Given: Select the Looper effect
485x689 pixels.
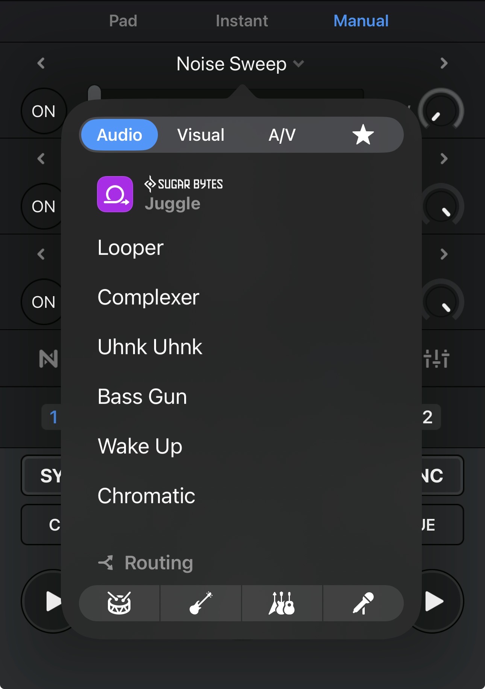Looking at the screenshot, I should (x=130, y=248).
